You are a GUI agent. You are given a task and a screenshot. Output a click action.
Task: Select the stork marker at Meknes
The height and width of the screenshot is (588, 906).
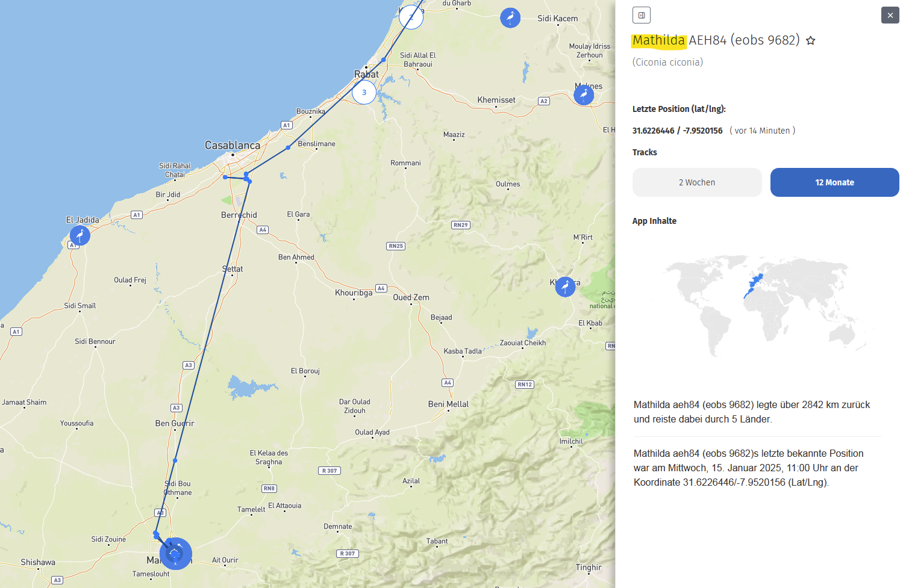pos(583,94)
